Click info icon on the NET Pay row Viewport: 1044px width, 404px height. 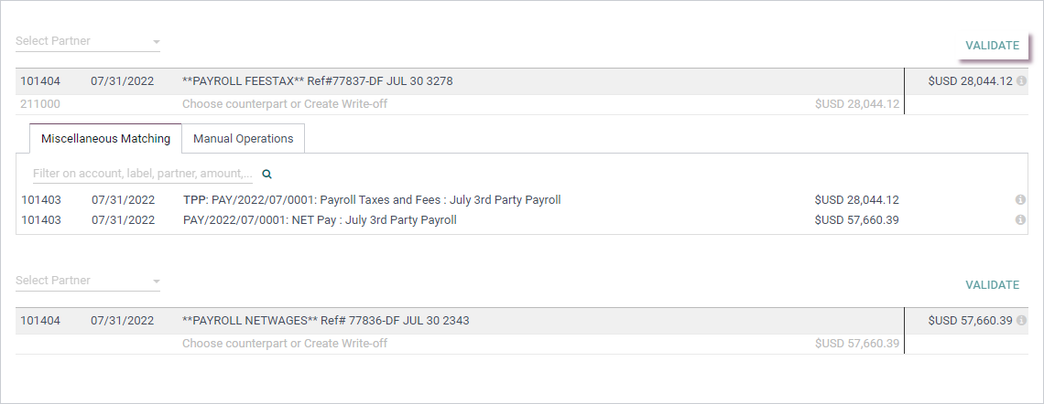coord(1020,219)
